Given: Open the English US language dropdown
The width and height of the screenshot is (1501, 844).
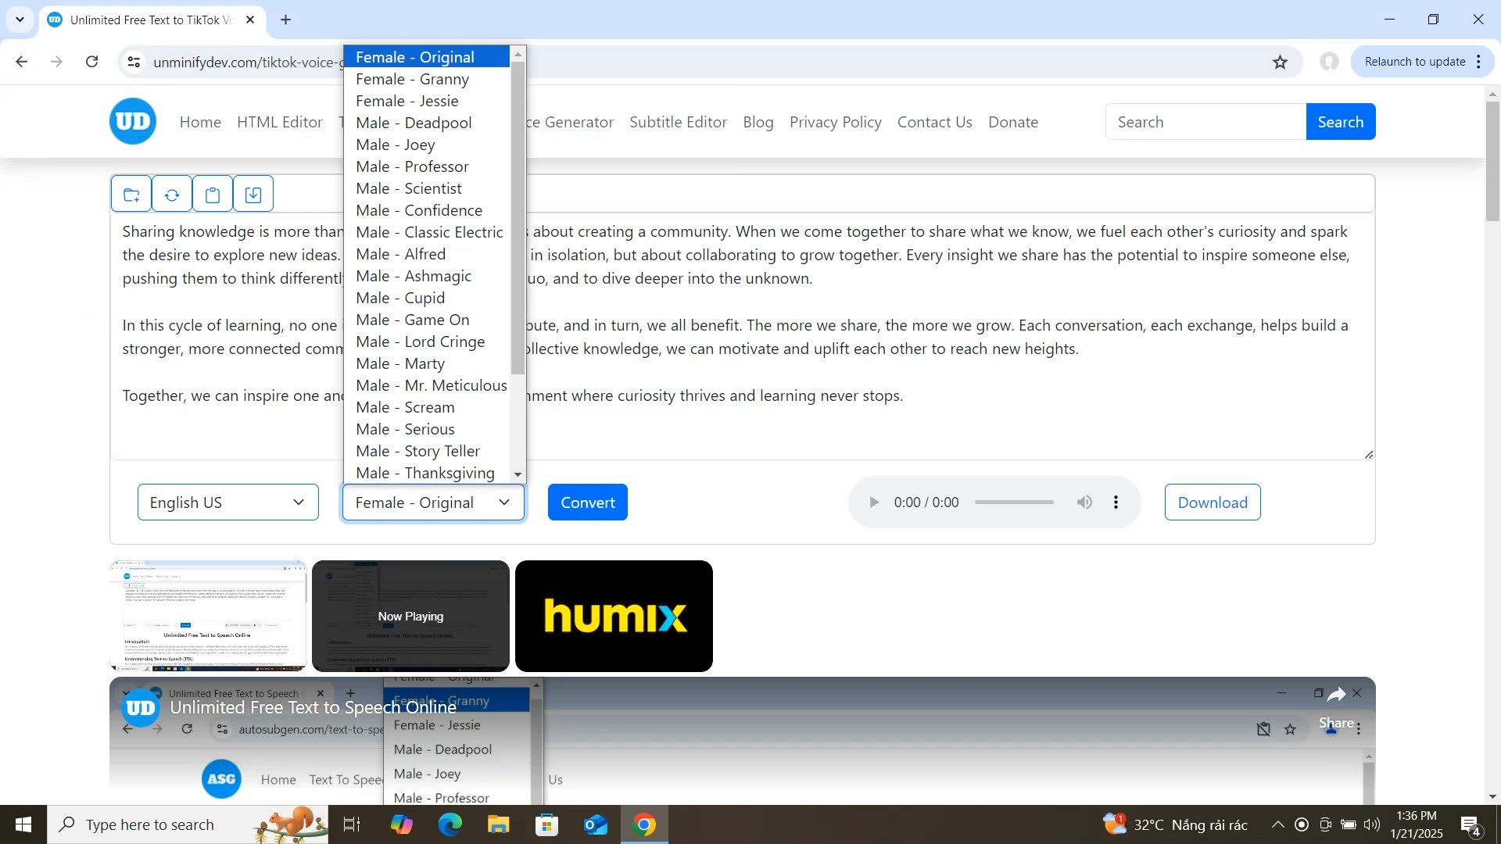Looking at the screenshot, I should [228, 502].
